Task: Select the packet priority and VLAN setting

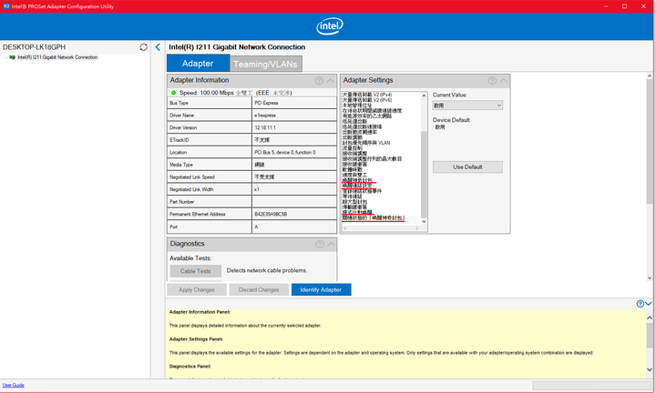Action: pos(366,143)
